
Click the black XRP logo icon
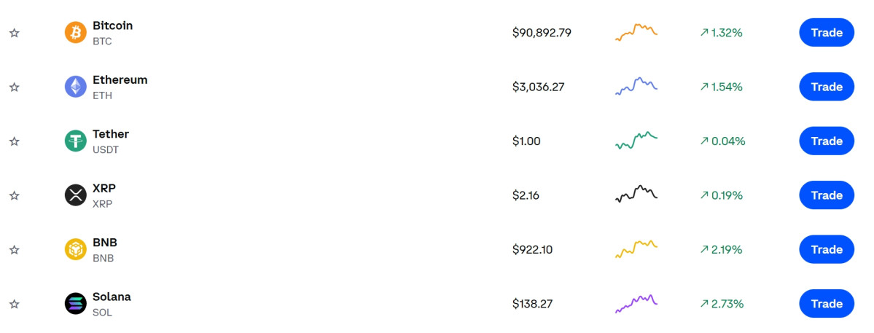pos(75,195)
